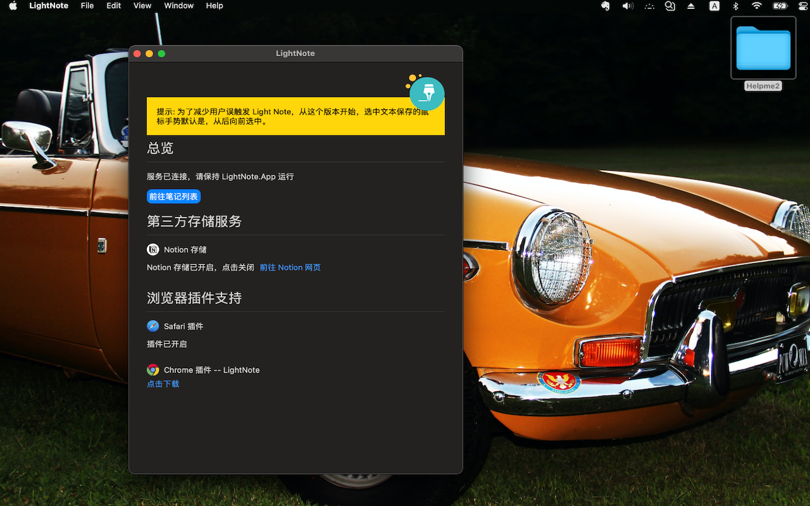The width and height of the screenshot is (810, 506).
Task: Open the Helpme2 folder on desktop
Action: (x=763, y=46)
